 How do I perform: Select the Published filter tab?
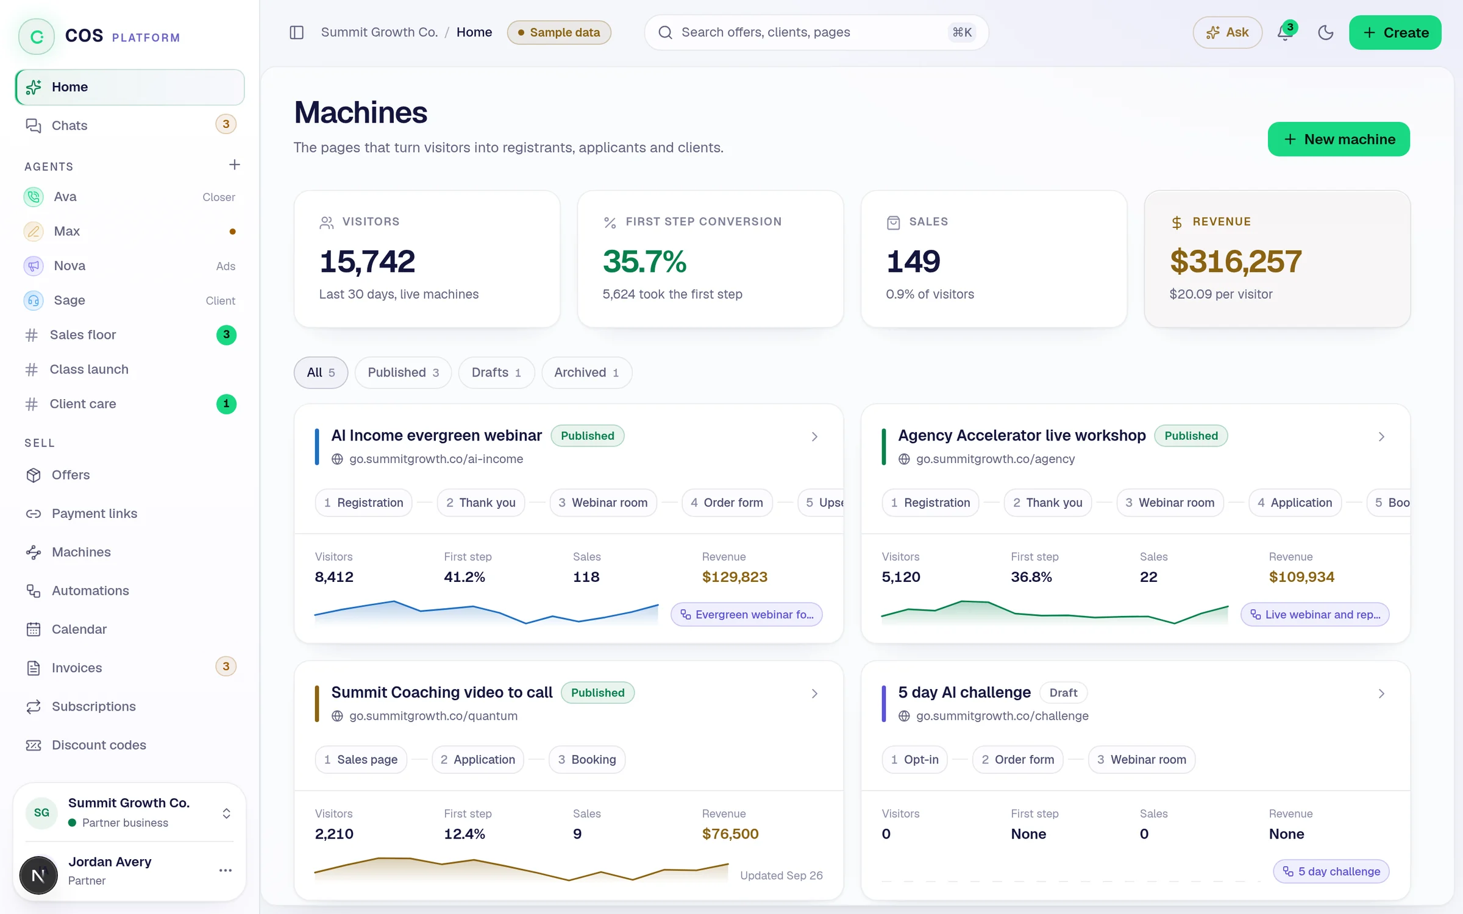pyautogui.click(x=403, y=372)
